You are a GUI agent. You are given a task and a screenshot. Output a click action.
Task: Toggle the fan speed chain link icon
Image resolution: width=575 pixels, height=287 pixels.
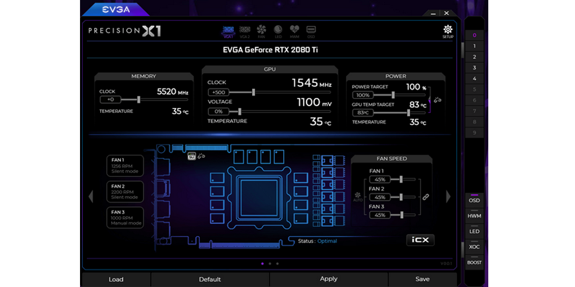click(425, 197)
